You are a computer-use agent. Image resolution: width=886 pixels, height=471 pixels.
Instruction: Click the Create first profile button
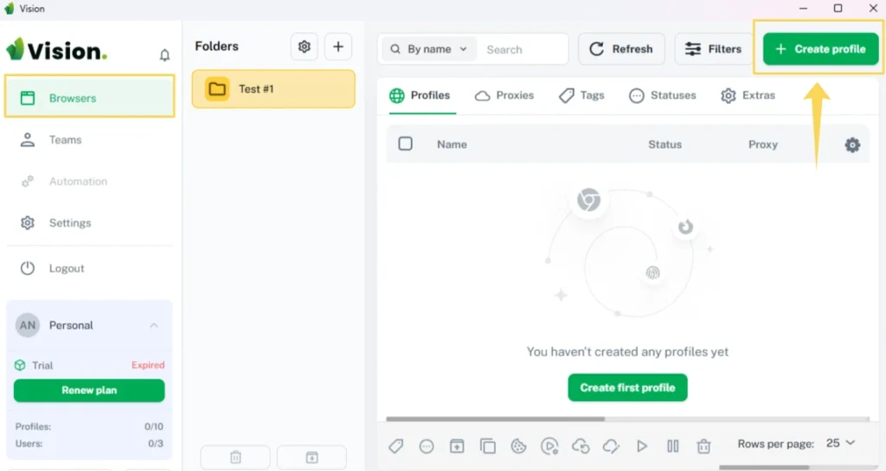pyautogui.click(x=627, y=387)
